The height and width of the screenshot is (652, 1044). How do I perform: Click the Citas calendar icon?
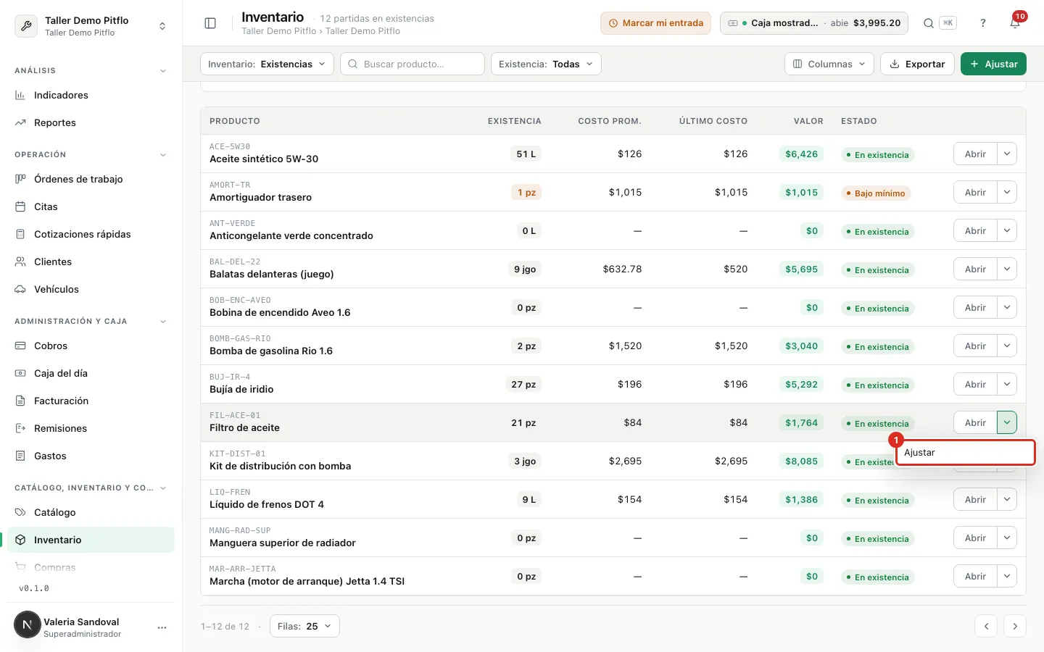(x=20, y=206)
